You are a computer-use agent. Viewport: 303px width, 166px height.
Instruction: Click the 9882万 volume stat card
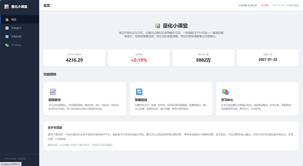click(203, 58)
